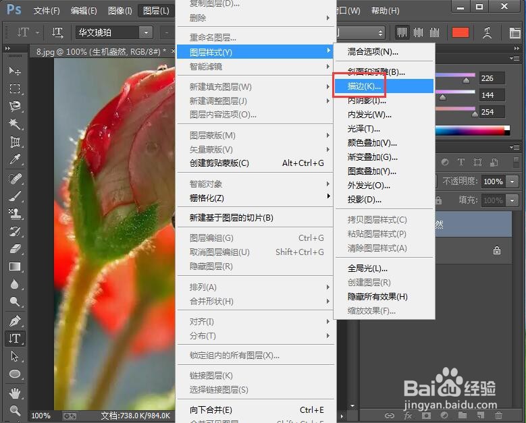Click the delete layer trash icon
The width and height of the screenshot is (526, 423).
point(499,416)
